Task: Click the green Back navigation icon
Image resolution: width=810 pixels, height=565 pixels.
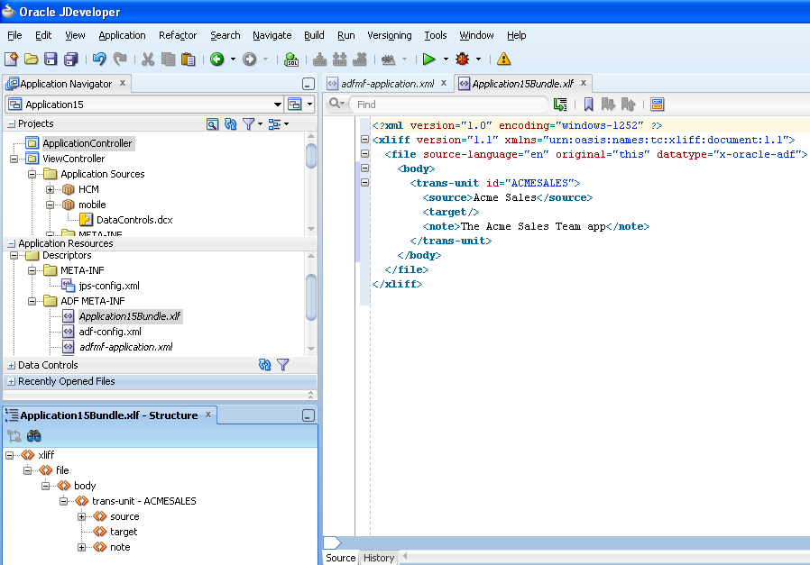Action: 217,59
